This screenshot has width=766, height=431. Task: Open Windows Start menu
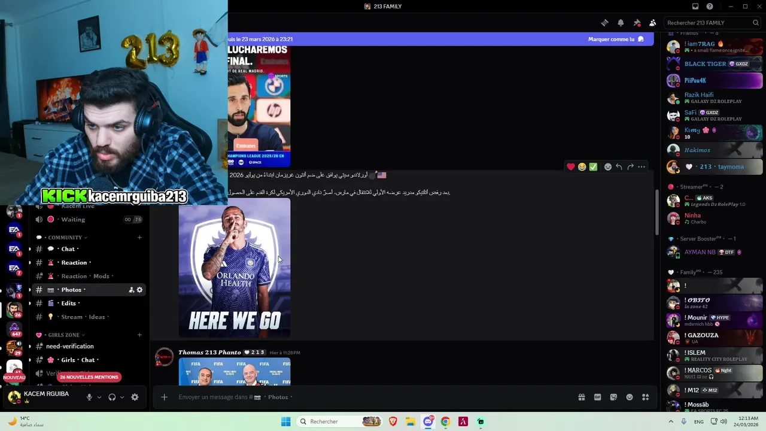[286, 421]
